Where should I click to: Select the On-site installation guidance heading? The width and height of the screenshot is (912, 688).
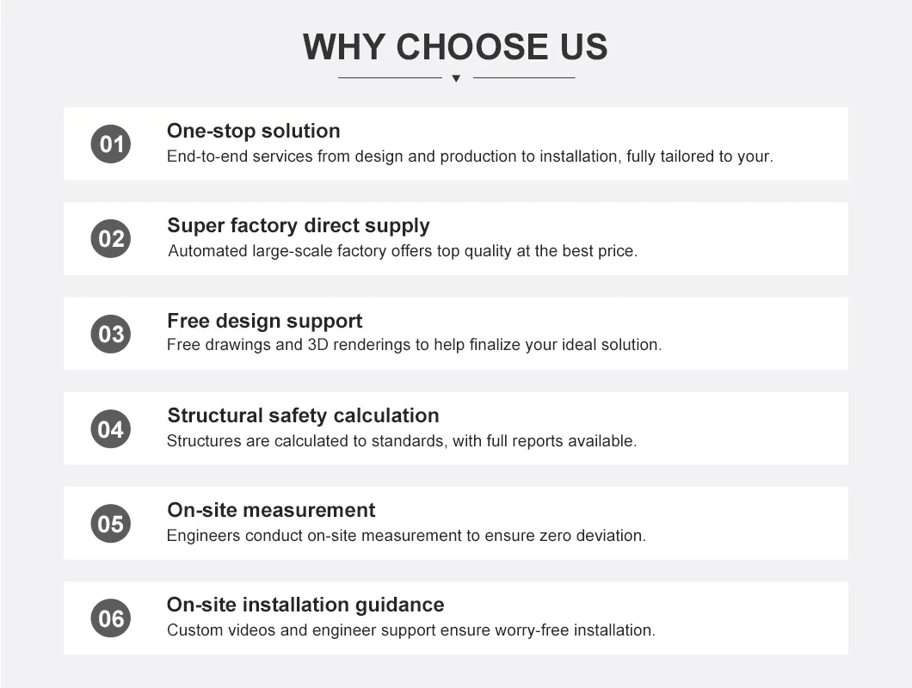coord(305,605)
